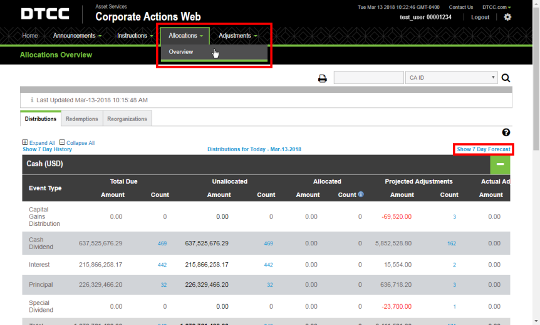
Task: Open the Instructions menu
Action: [135, 36]
